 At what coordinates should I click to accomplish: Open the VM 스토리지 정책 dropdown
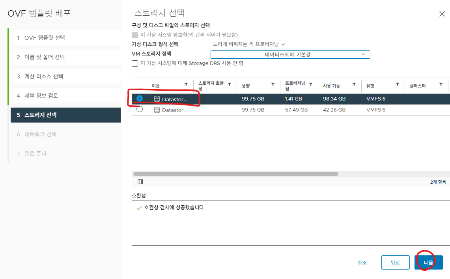click(290, 54)
